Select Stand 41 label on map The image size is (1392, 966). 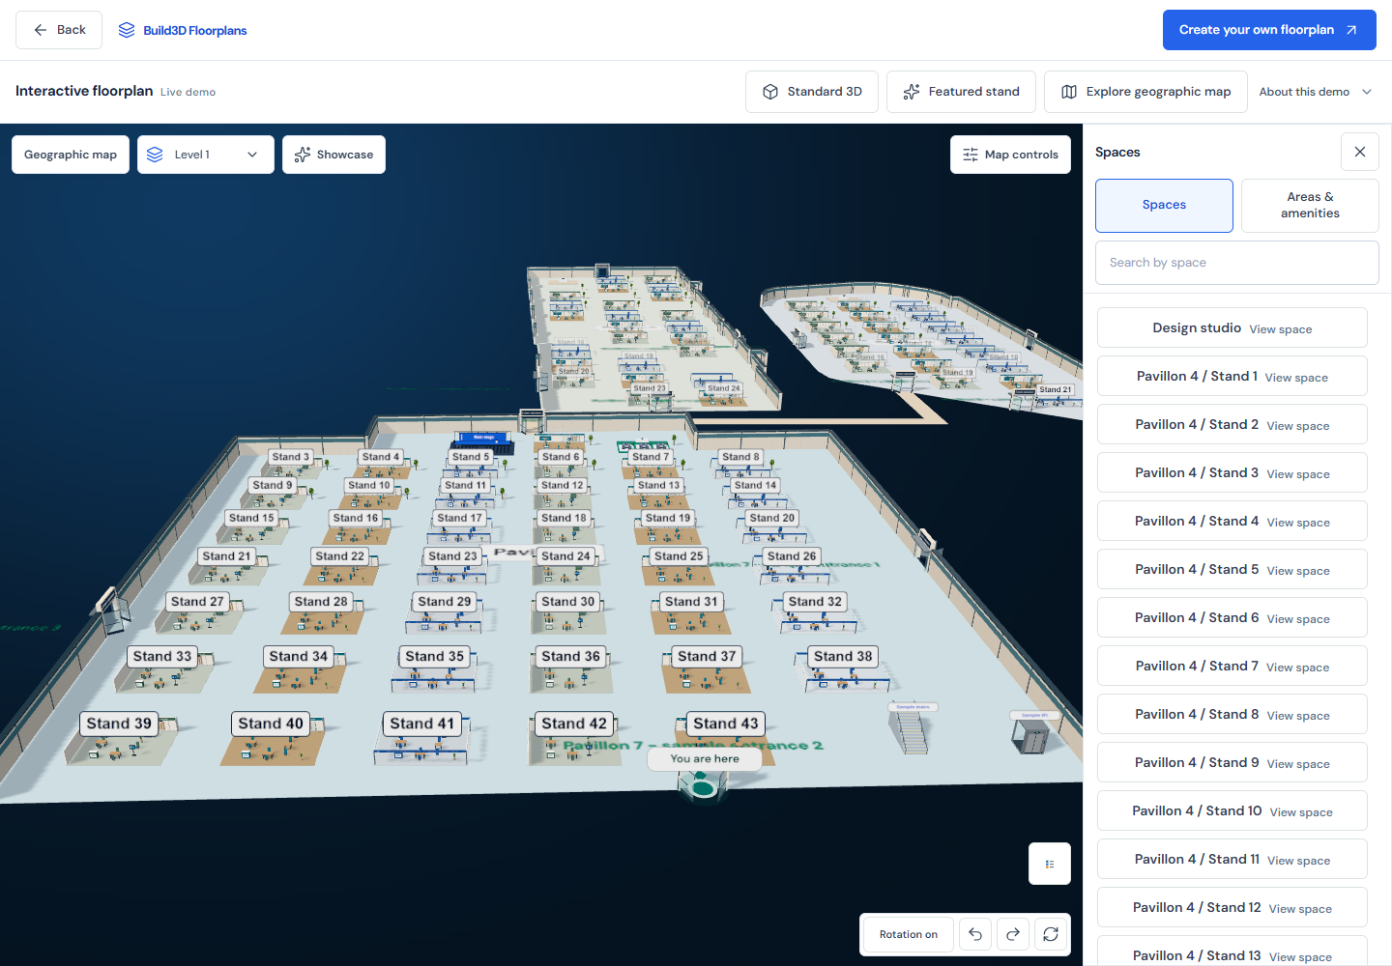(421, 724)
